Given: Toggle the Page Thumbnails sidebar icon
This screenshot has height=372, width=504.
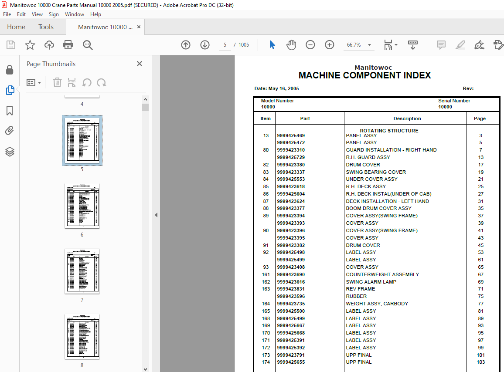Looking at the screenshot, I should click(10, 90).
